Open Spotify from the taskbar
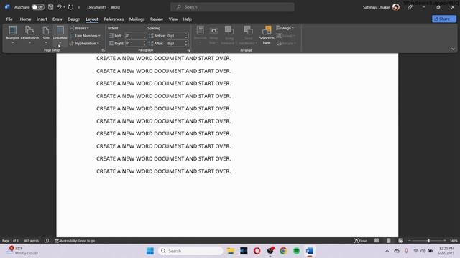The height and width of the screenshot is (258, 460). pyautogui.click(x=296, y=251)
